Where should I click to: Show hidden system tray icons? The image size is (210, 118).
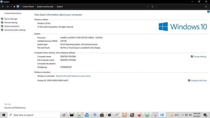coord(183,115)
